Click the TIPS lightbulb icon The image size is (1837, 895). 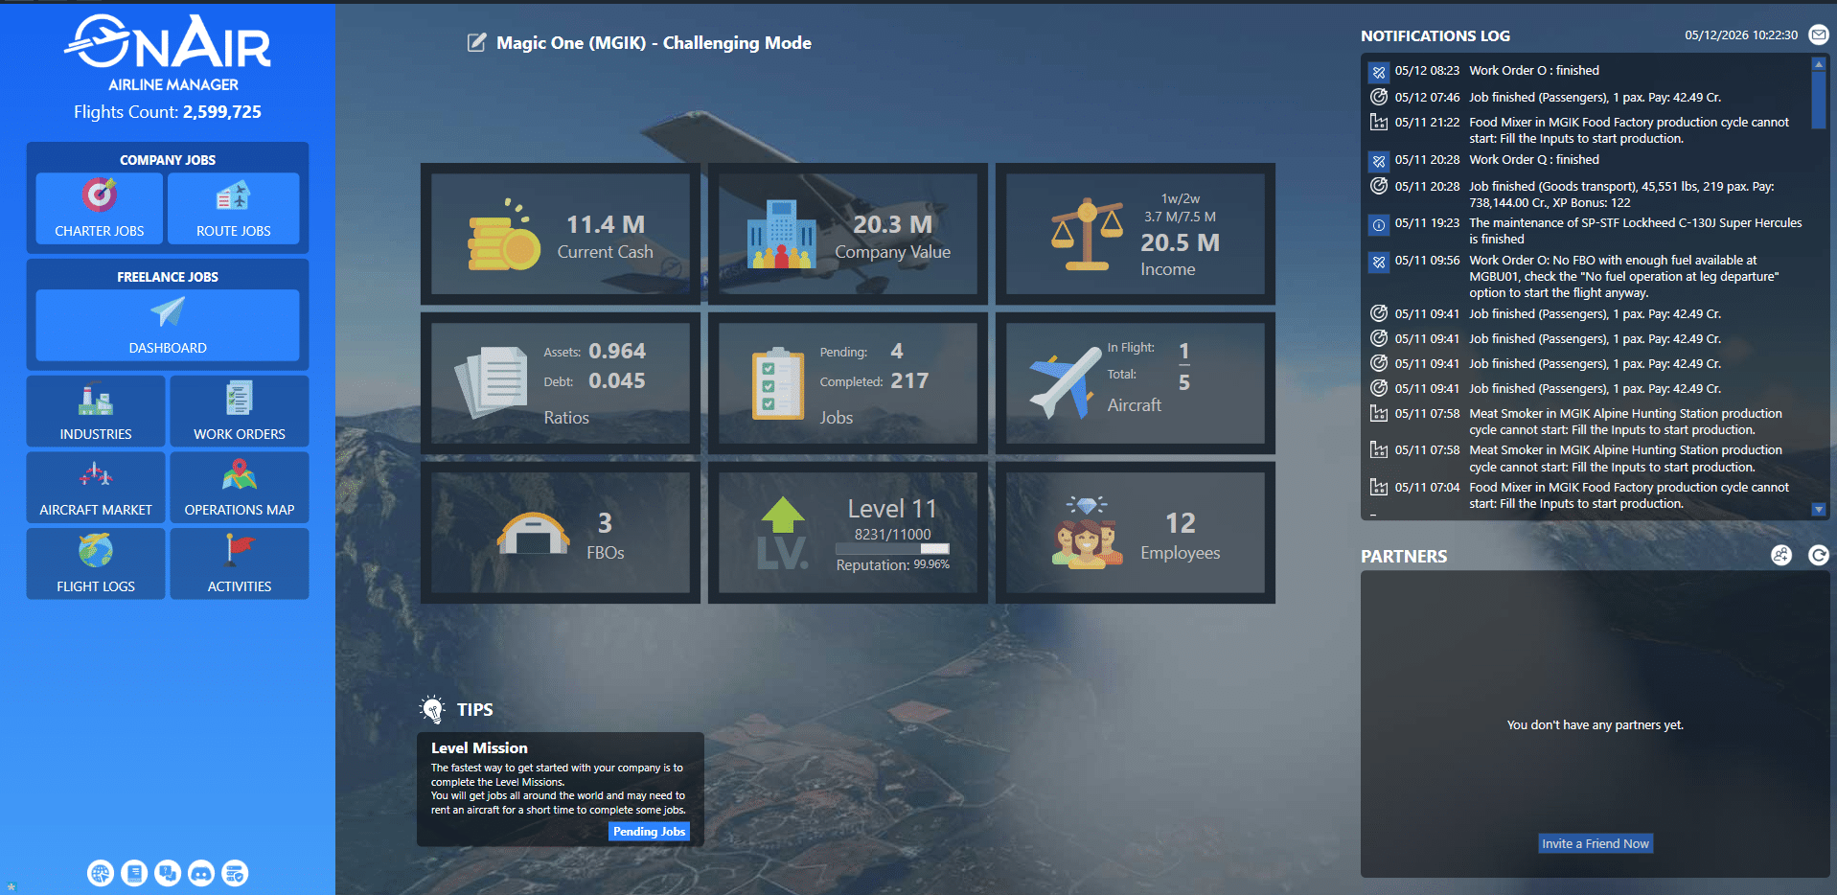pyautogui.click(x=433, y=709)
